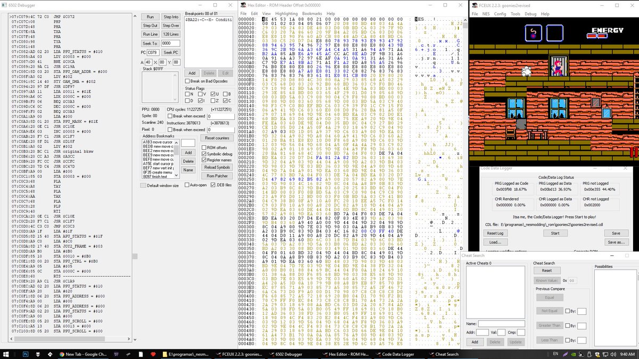The image size is (639, 359).
Task: Click the Step Over button
Action: tap(170, 26)
